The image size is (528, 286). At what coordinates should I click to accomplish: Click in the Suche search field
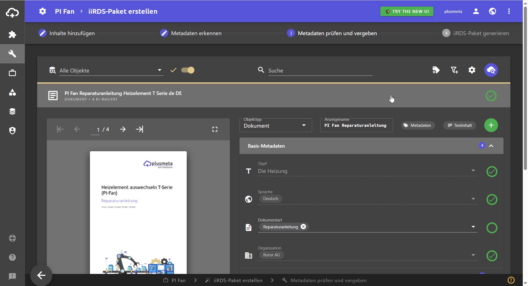coord(320,71)
